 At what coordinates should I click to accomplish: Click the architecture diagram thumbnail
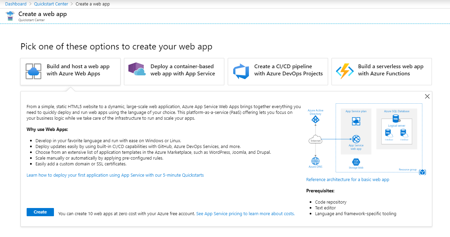(366, 139)
